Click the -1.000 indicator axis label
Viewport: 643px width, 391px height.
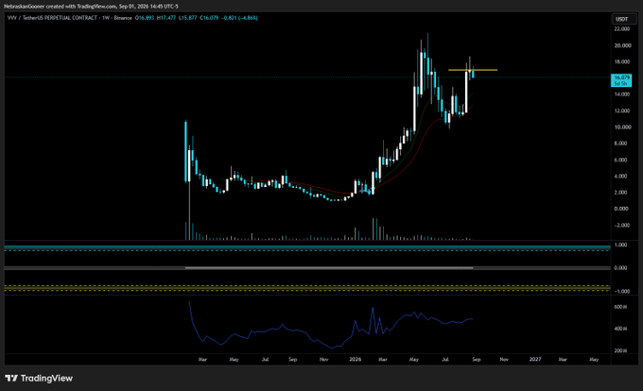[x=621, y=292]
